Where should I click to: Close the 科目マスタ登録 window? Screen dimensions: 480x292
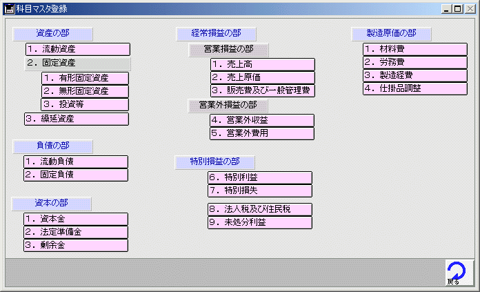[470, 9]
